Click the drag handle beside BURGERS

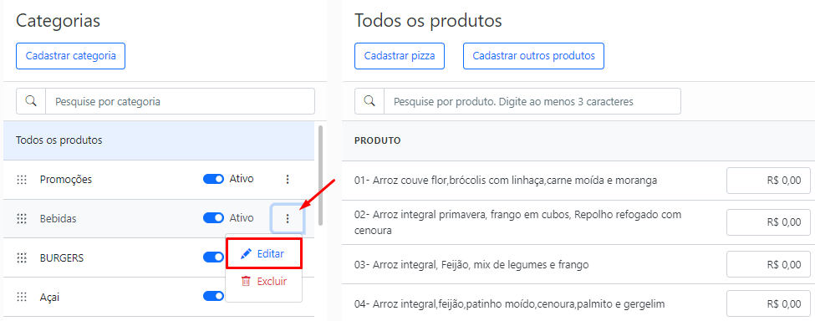[21, 257]
